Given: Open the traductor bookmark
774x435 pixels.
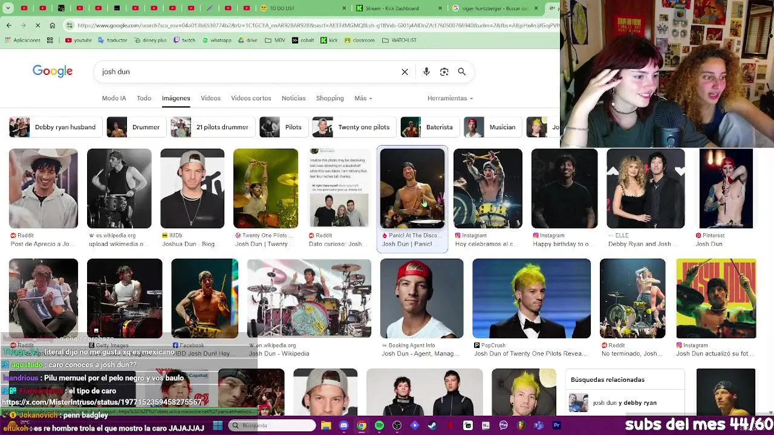Looking at the screenshot, I should 112,40.
